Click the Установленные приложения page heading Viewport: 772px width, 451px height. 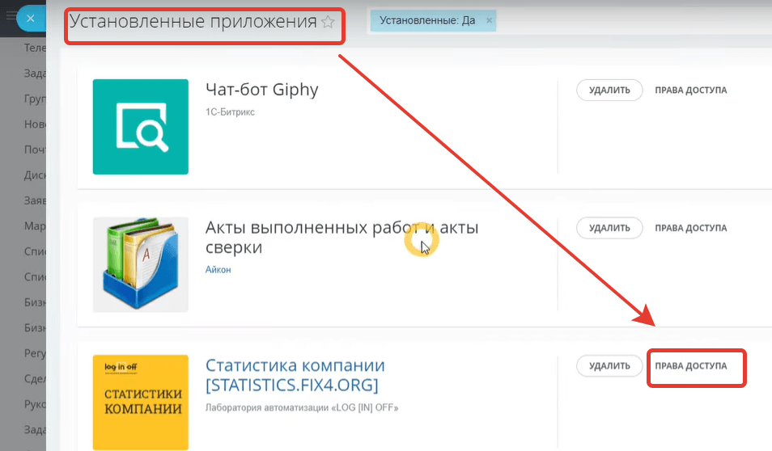(x=193, y=22)
